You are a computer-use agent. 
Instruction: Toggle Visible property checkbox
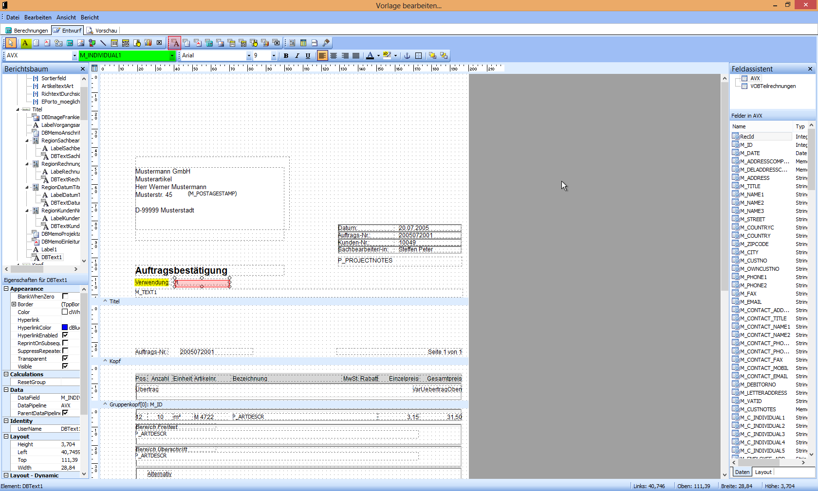click(x=65, y=366)
